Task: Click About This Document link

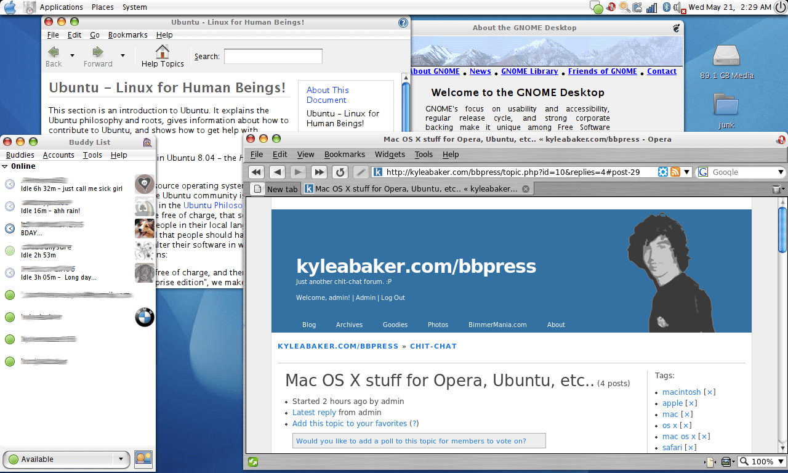Action: click(328, 95)
